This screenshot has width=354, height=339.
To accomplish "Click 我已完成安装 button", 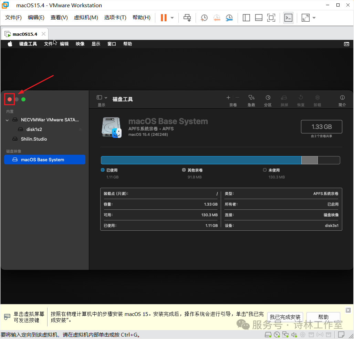I will click(285, 317).
